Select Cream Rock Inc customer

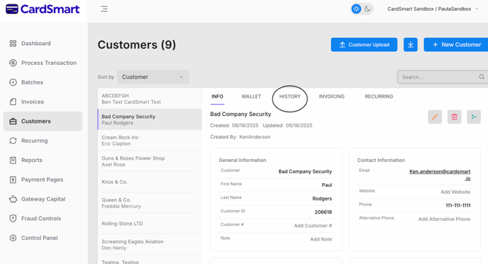pyautogui.click(x=150, y=140)
